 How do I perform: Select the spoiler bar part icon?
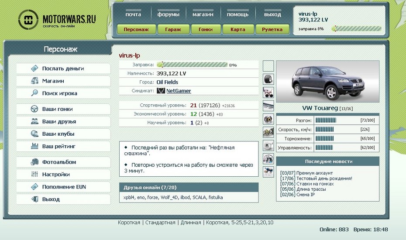(x=268, y=106)
